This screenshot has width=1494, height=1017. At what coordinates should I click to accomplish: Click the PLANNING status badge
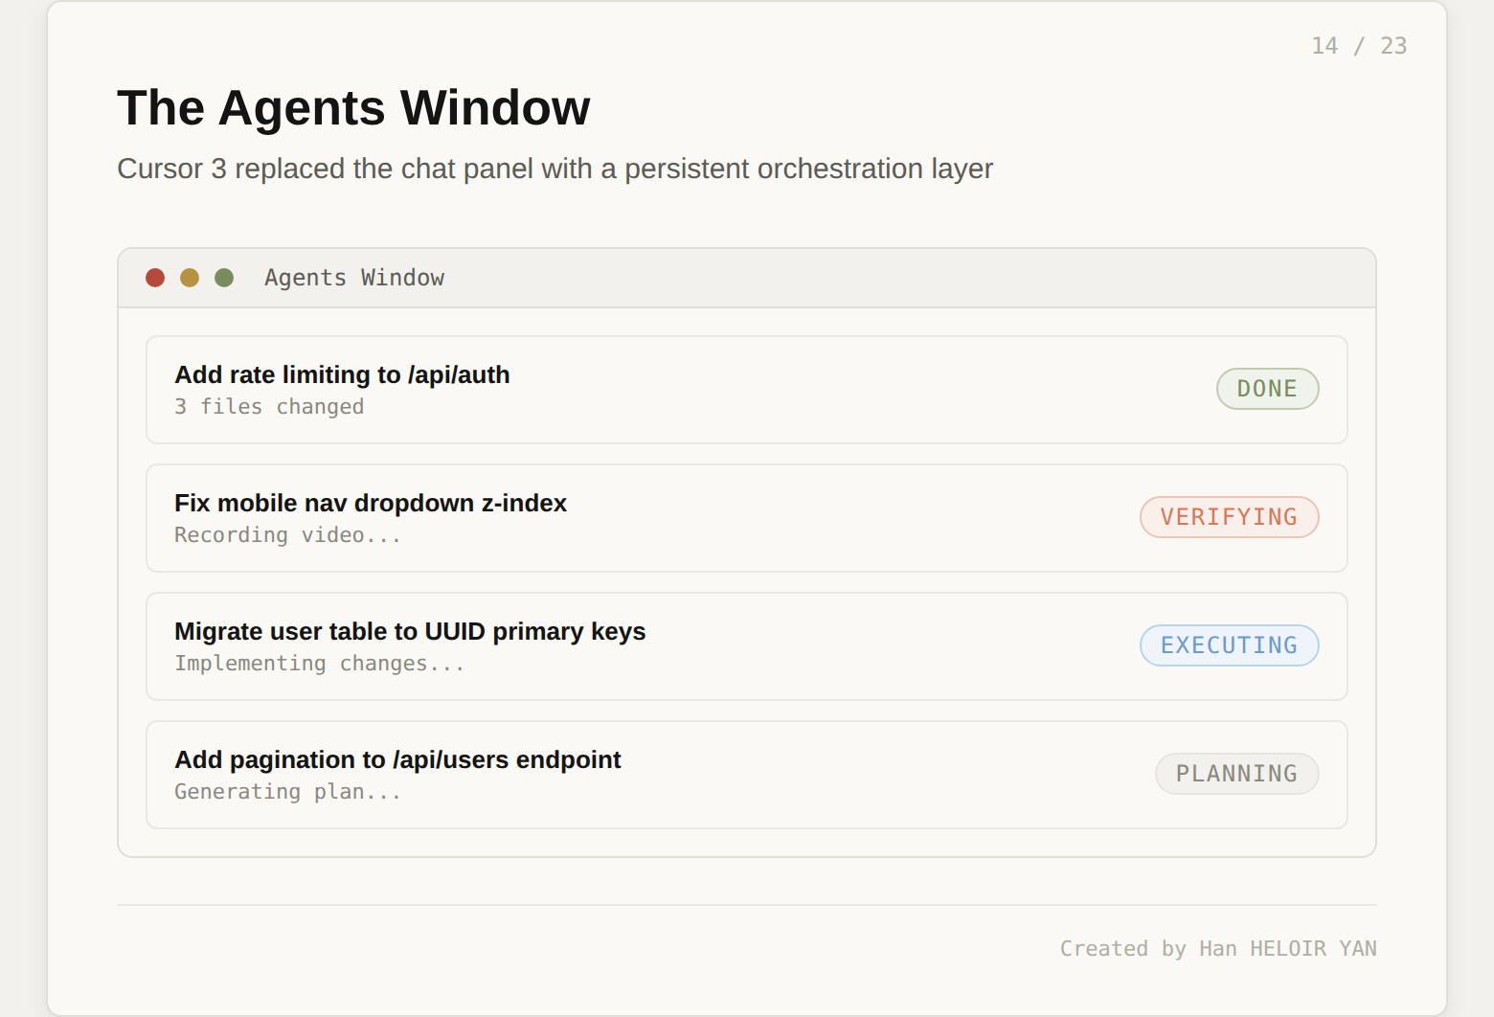[x=1236, y=774]
